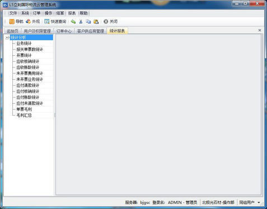Click the 关闭 close toolbar button
This screenshot has width=267, height=209.
[110, 22]
